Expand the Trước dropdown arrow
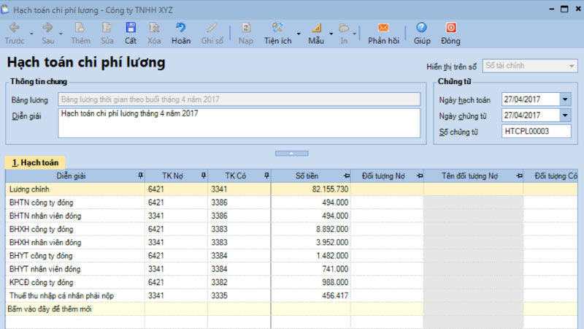Viewport: 584px width, 329px height. point(31,34)
